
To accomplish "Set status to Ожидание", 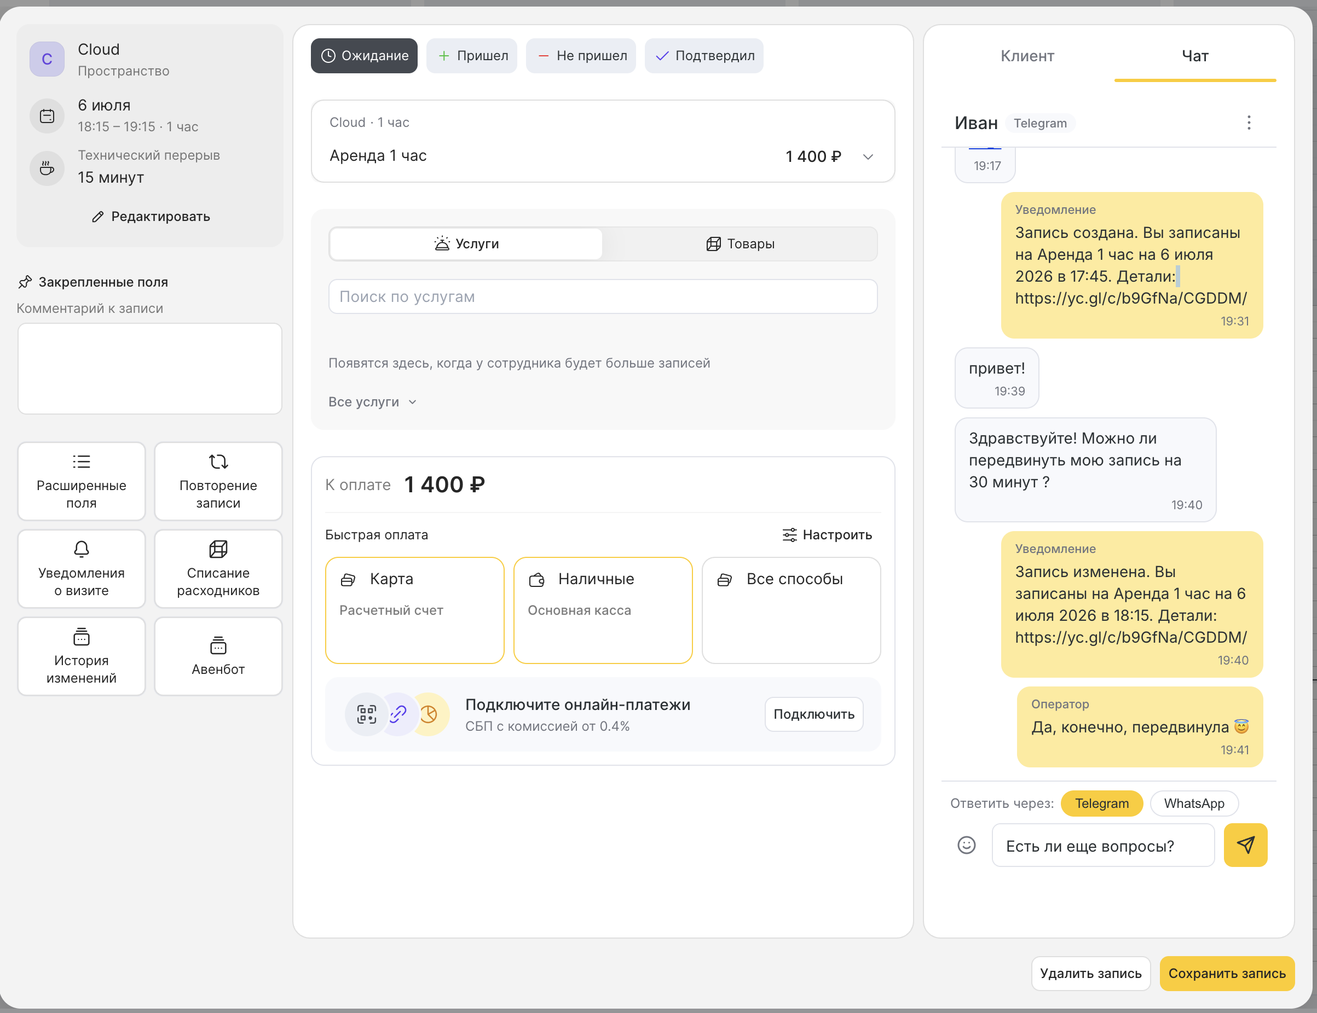I will tap(364, 56).
